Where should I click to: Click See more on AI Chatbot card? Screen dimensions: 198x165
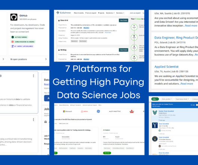107,153
